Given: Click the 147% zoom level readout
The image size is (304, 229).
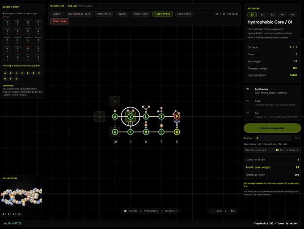Looking at the screenshot, I should click(220, 211).
